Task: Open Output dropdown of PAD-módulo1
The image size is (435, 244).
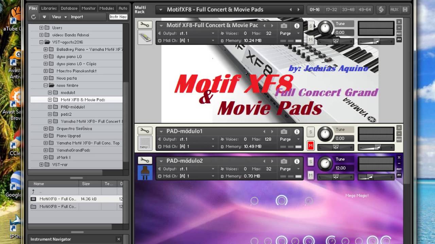Action: point(213,139)
